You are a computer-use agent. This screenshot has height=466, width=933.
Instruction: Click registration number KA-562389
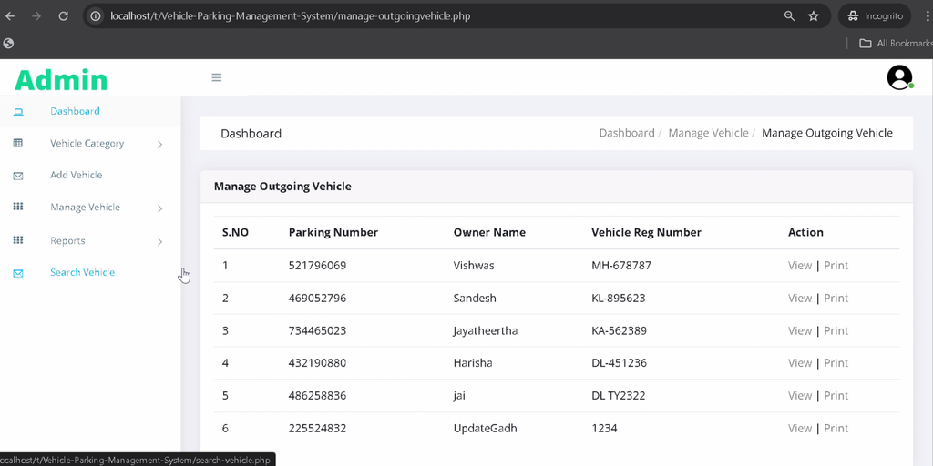tap(619, 330)
